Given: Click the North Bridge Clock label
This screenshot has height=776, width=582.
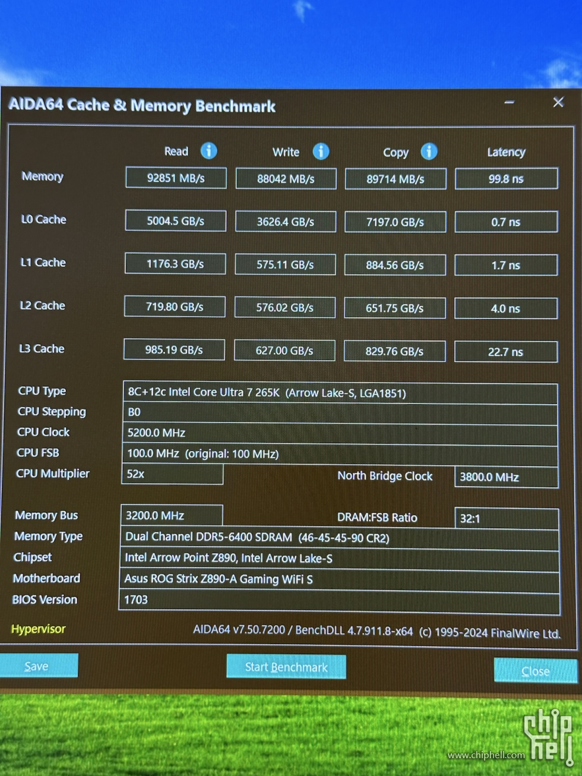Looking at the screenshot, I should tap(385, 476).
